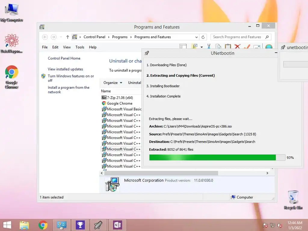Image resolution: width=308 pixels, height=231 pixels.
Task: Open Google Chrome desktop shortcut
Action: (12, 77)
